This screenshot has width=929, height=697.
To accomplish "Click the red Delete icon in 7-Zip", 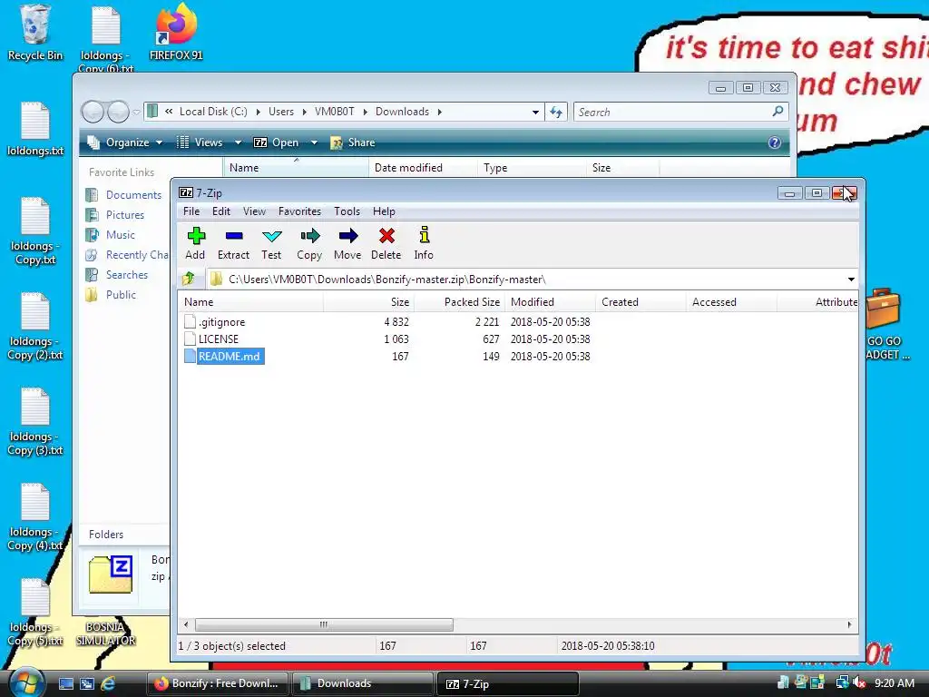I will [386, 243].
